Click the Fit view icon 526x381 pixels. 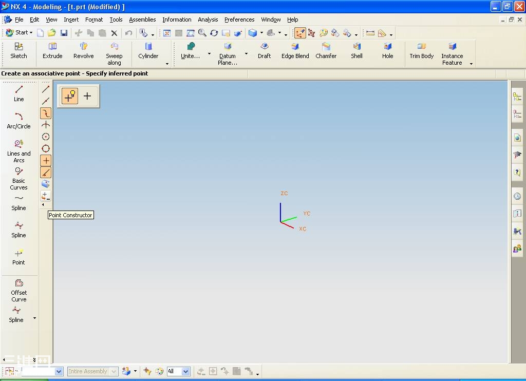click(x=167, y=33)
